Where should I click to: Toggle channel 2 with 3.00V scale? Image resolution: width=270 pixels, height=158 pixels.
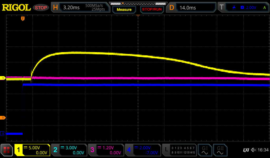tap(69, 150)
